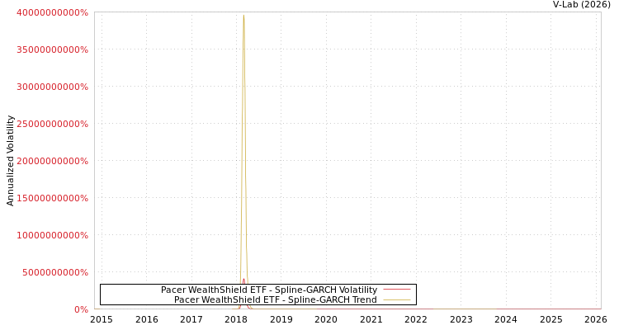The image size is (619, 330).
Task: Click the 'V-Lab (2026)' label
Action: [582, 4]
